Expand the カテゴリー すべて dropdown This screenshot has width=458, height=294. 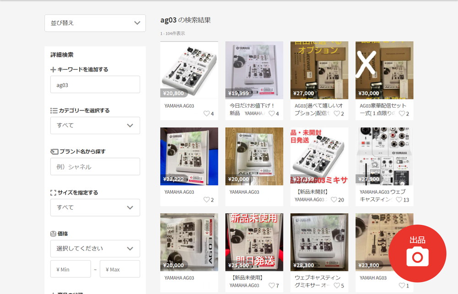click(x=95, y=125)
